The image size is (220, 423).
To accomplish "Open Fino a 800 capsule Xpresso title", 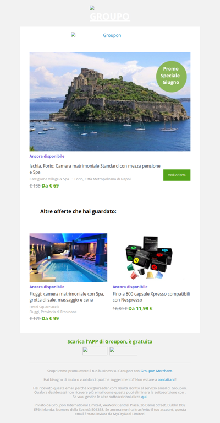I will click(151, 297).
